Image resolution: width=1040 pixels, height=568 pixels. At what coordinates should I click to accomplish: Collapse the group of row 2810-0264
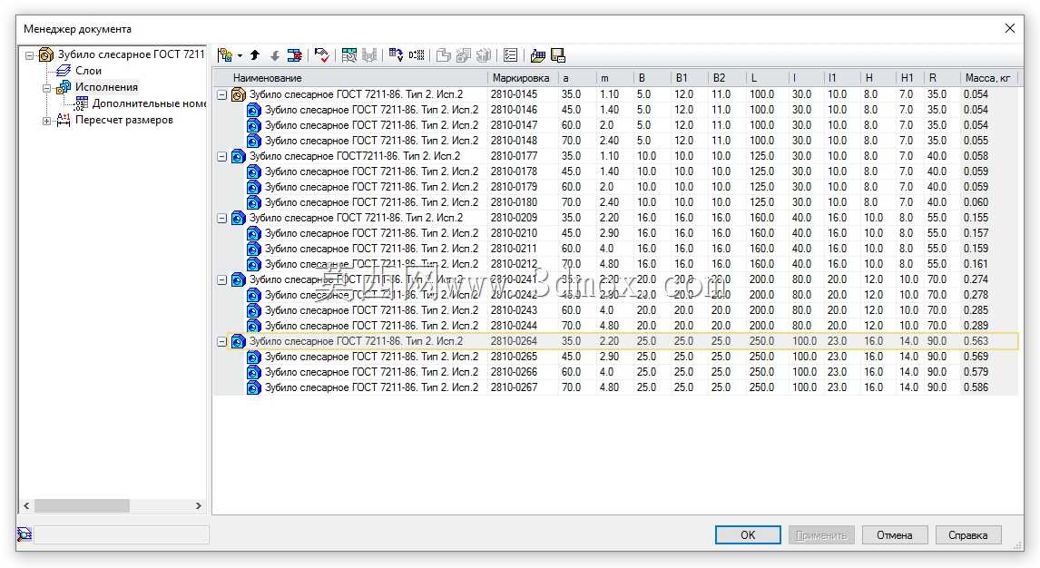[x=222, y=342]
